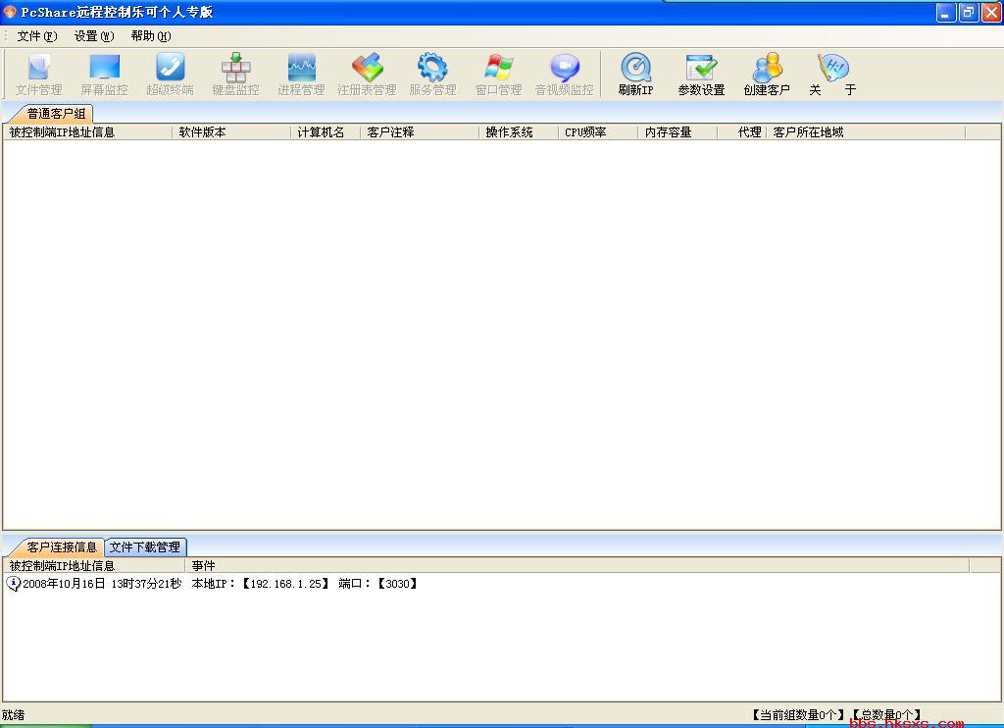The width and height of the screenshot is (1004, 728).
Task: Click the 注册表管理 registry manager icon
Action: tap(367, 74)
